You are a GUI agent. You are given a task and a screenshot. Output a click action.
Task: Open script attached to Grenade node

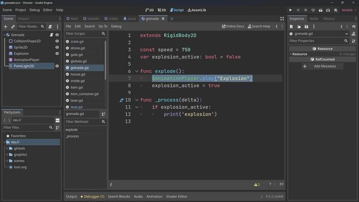point(51,35)
